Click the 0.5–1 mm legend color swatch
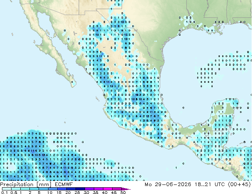252x194 pixels. 16,189
